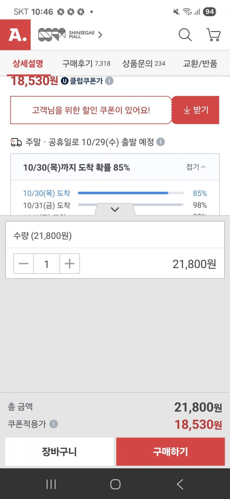Open the 교환/반품 tab

(200, 64)
